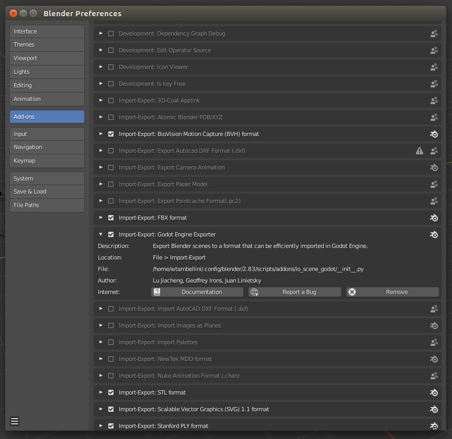452x439 pixels.
Task: Click the documentation book icon in Godot details
Action: click(x=157, y=291)
